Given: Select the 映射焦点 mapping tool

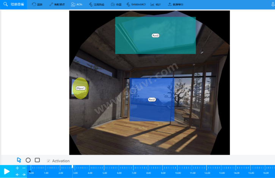Looking at the screenshot, I should tap(57, 5).
